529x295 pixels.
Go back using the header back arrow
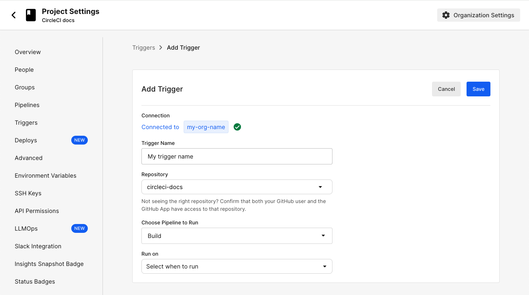(x=14, y=15)
